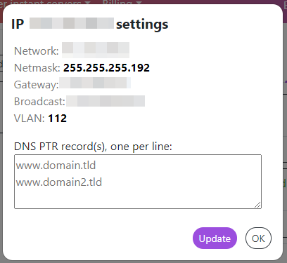The height and width of the screenshot is (263, 287).
Task: Select the 255.255.255.192 netmask value
Action: coord(106,68)
